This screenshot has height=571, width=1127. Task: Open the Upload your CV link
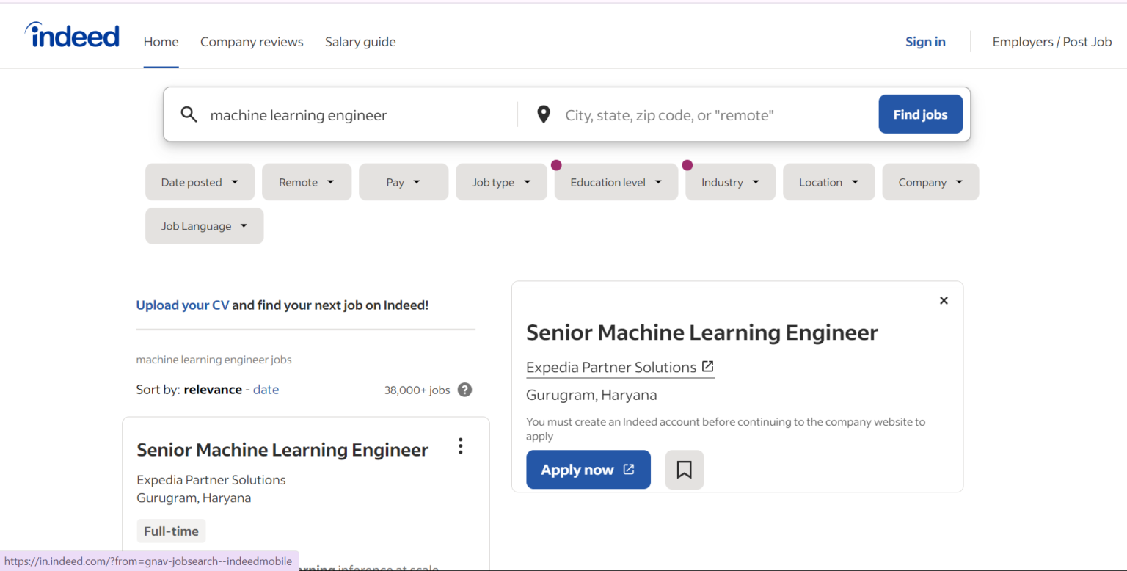pyautogui.click(x=183, y=305)
